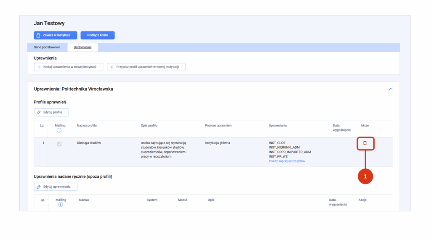
Task: Click Uprawnienia nadane ręcznie (spoza profili) heading
Action: [73, 176]
